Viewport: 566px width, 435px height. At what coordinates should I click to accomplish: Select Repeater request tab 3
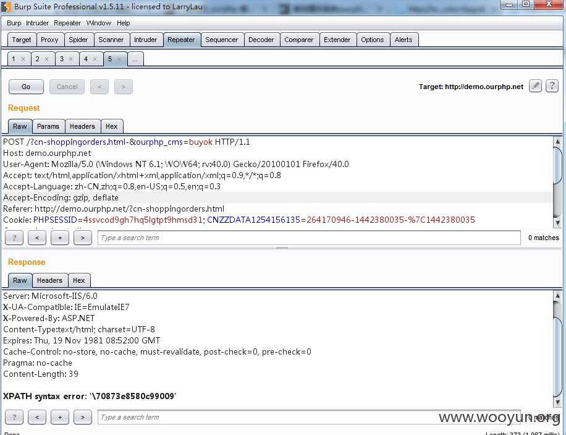pyautogui.click(x=62, y=59)
